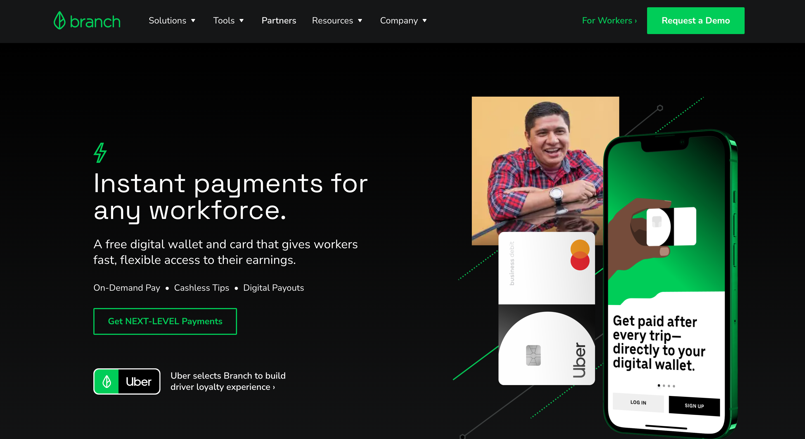Click the phone carousel pagination dots
Image resolution: width=805 pixels, height=439 pixels.
coord(666,386)
